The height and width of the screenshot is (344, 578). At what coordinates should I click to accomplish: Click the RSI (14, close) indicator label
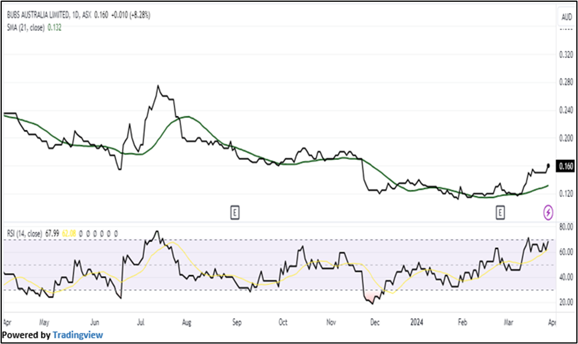(x=24, y=234)
